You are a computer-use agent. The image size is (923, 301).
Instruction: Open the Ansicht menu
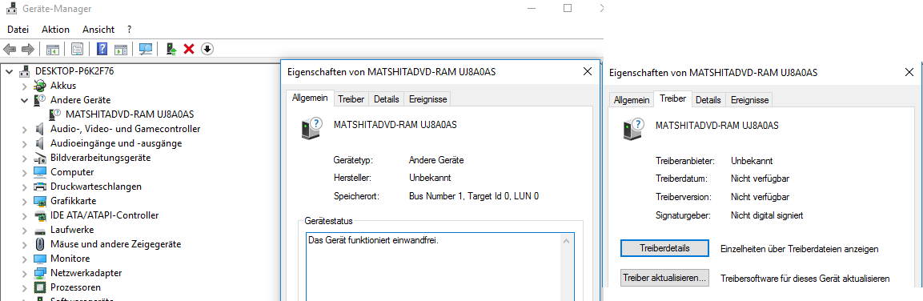click(98, 30)
